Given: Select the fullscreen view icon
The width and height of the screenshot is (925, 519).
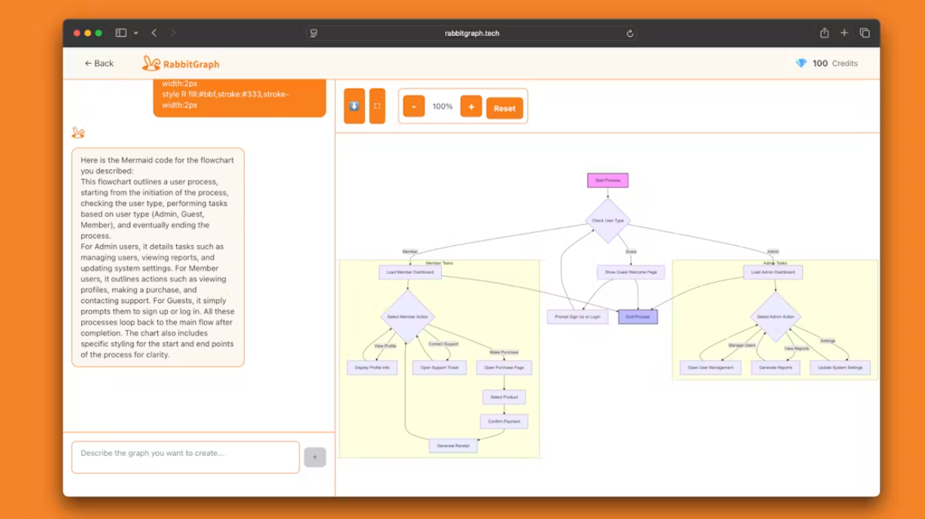Looking at the screenshot, I should pyautogui.click(x=376, y=106).
